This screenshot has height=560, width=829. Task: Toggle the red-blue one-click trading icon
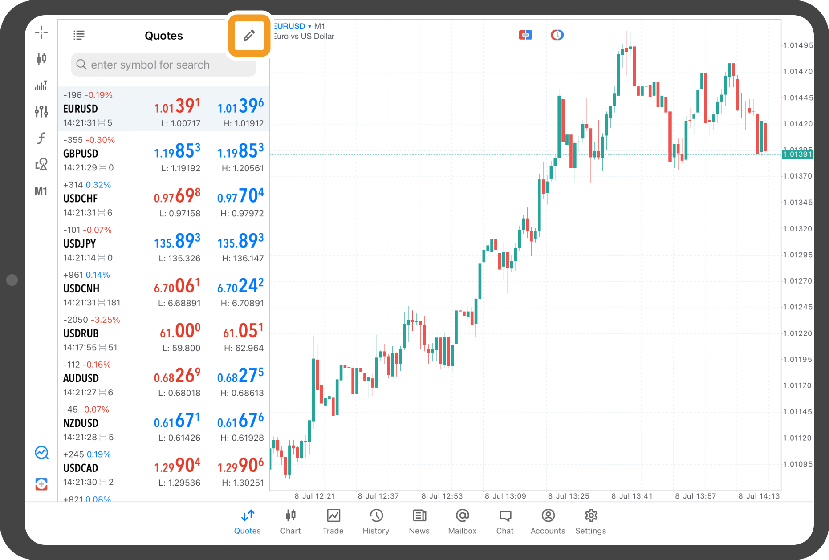(x=525, y=35)
